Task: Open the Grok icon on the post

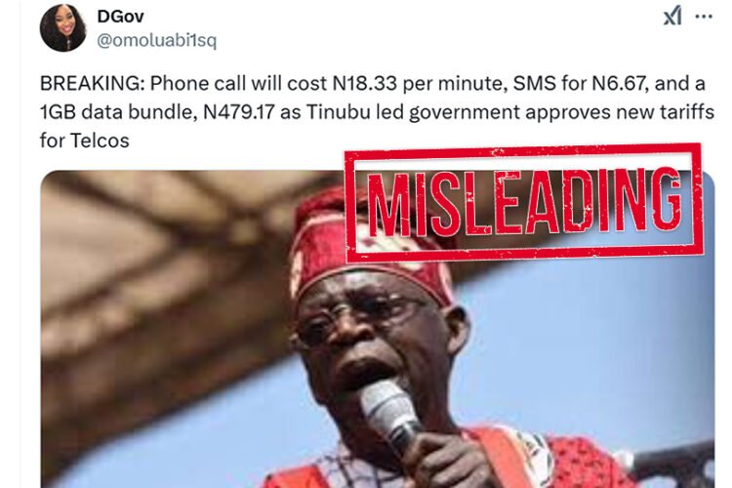Action: [x=672, y=17]
